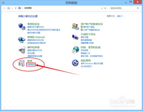Maximize the Control Panel window
Viewport: 143px width, 111px height.
pyautogui.click(x=131, y=2)
